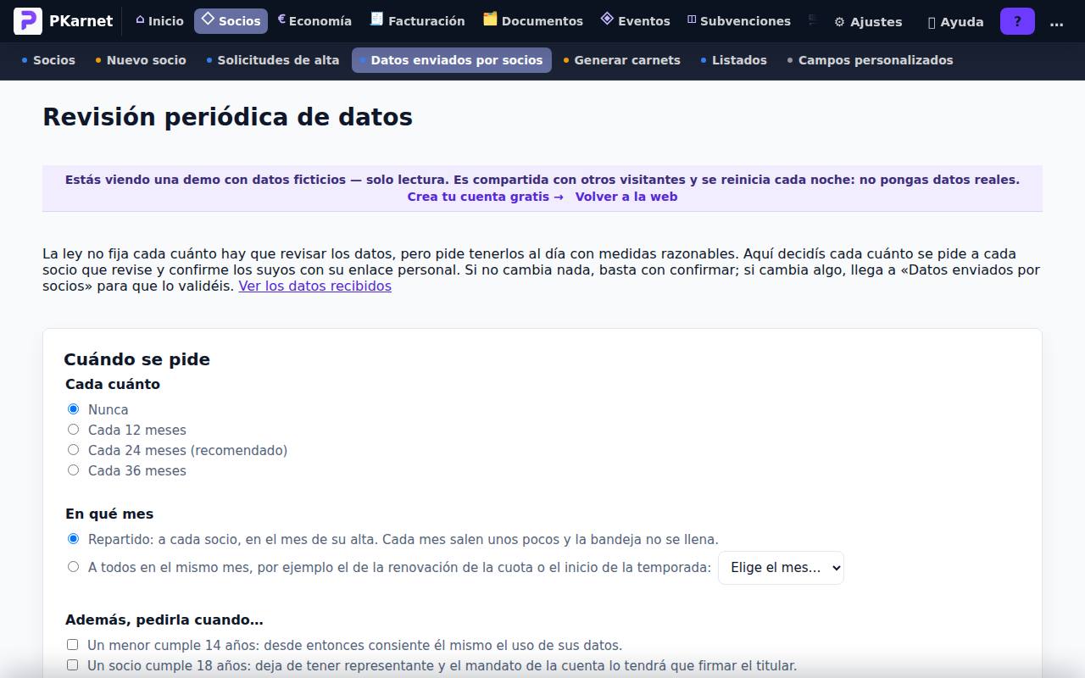Click the Revisión periódica de datos heading

[x=228, y=117]
